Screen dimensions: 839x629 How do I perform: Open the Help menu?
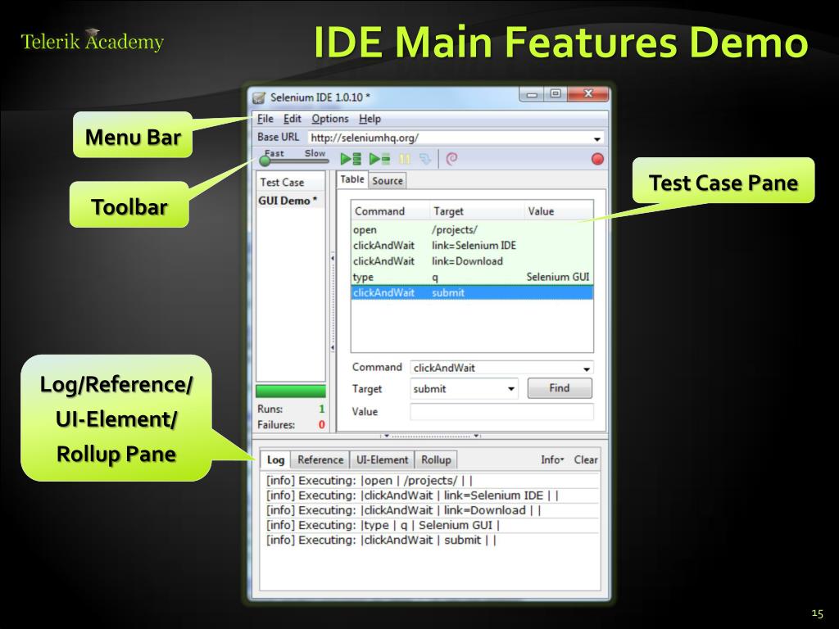click(x=370, y=119)
